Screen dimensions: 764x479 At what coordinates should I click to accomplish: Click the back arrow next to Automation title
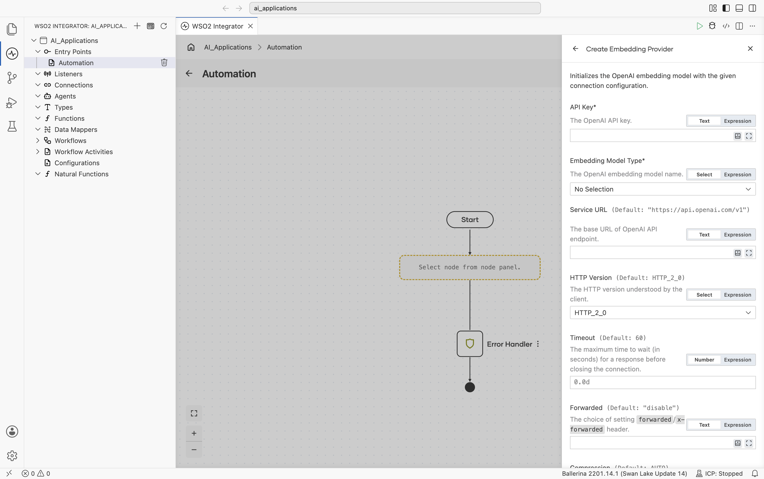189,74
